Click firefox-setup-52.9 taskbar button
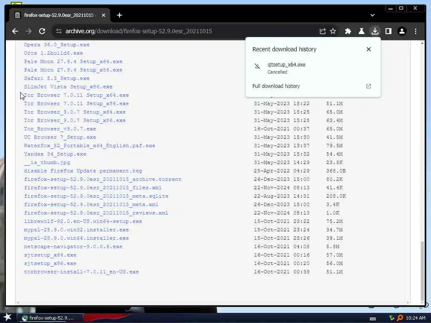The height and width of the screenshot is (323, 431). coord(50,318)
